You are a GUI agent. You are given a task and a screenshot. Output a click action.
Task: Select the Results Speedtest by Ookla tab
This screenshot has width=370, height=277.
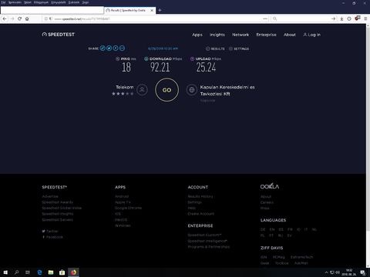point(129,10)
